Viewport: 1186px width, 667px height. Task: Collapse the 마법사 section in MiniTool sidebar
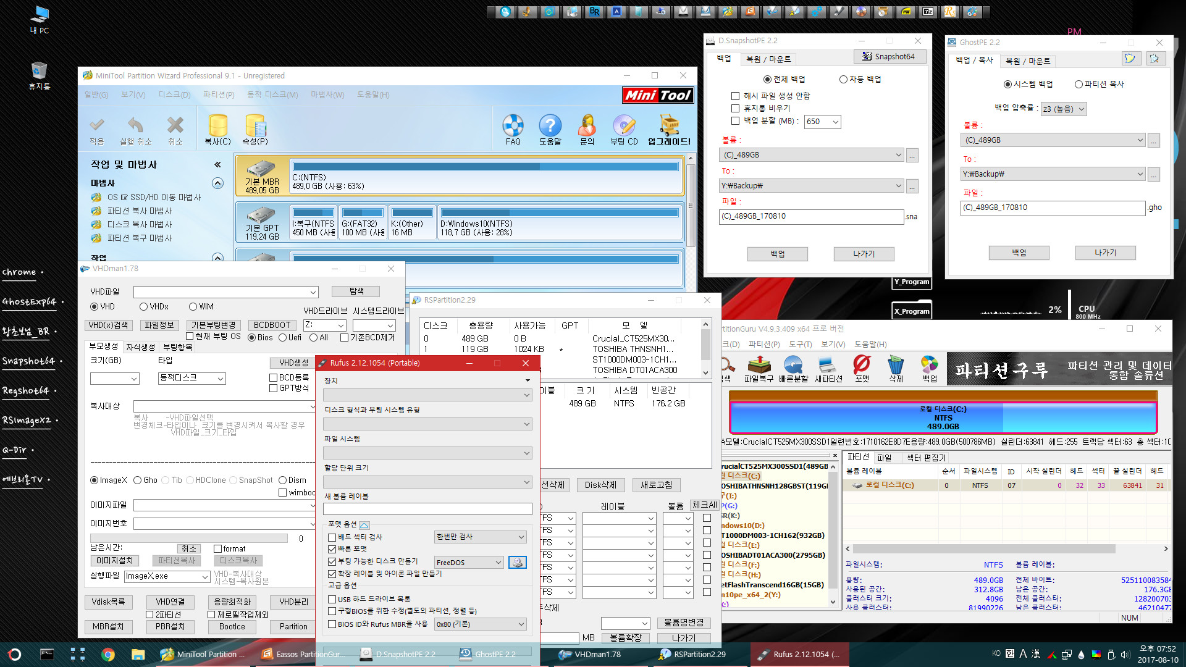217,183
